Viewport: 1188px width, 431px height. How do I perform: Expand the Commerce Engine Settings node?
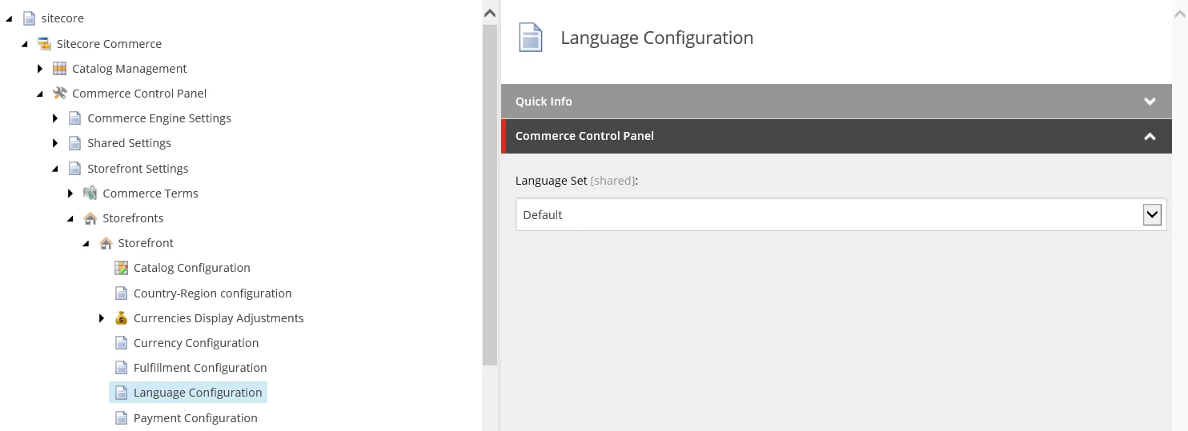(55, 118)
